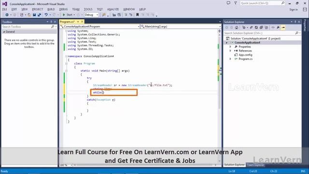Click the Quick Launch search box

click(x=263, y=3)
